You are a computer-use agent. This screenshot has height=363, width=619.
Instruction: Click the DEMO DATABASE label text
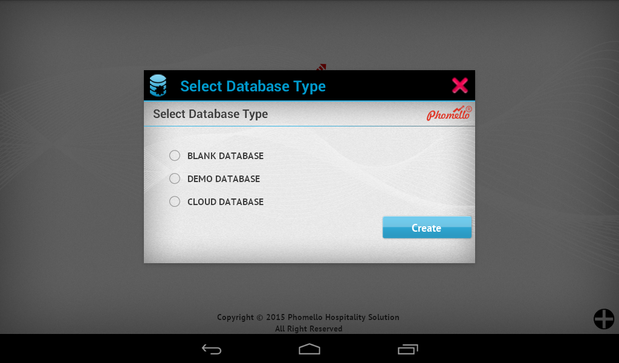(x=224, y=178)
